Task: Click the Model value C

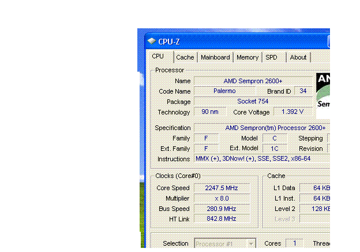Action: 275,138
